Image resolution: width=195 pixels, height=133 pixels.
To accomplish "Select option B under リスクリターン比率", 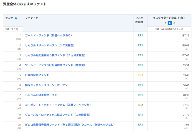I will 169,23.
